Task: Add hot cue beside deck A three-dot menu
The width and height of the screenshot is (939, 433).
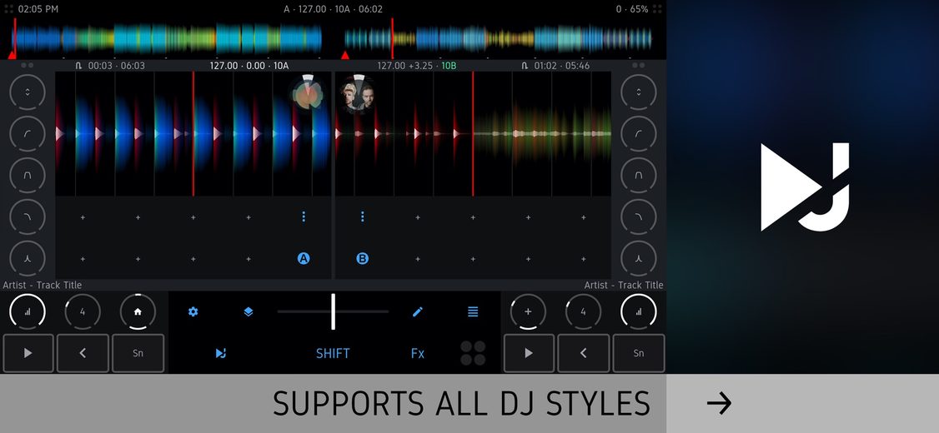Action: (x=249, y=217)
